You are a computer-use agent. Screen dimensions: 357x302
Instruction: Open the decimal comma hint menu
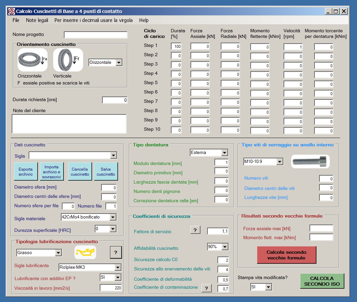pos(93,20)
